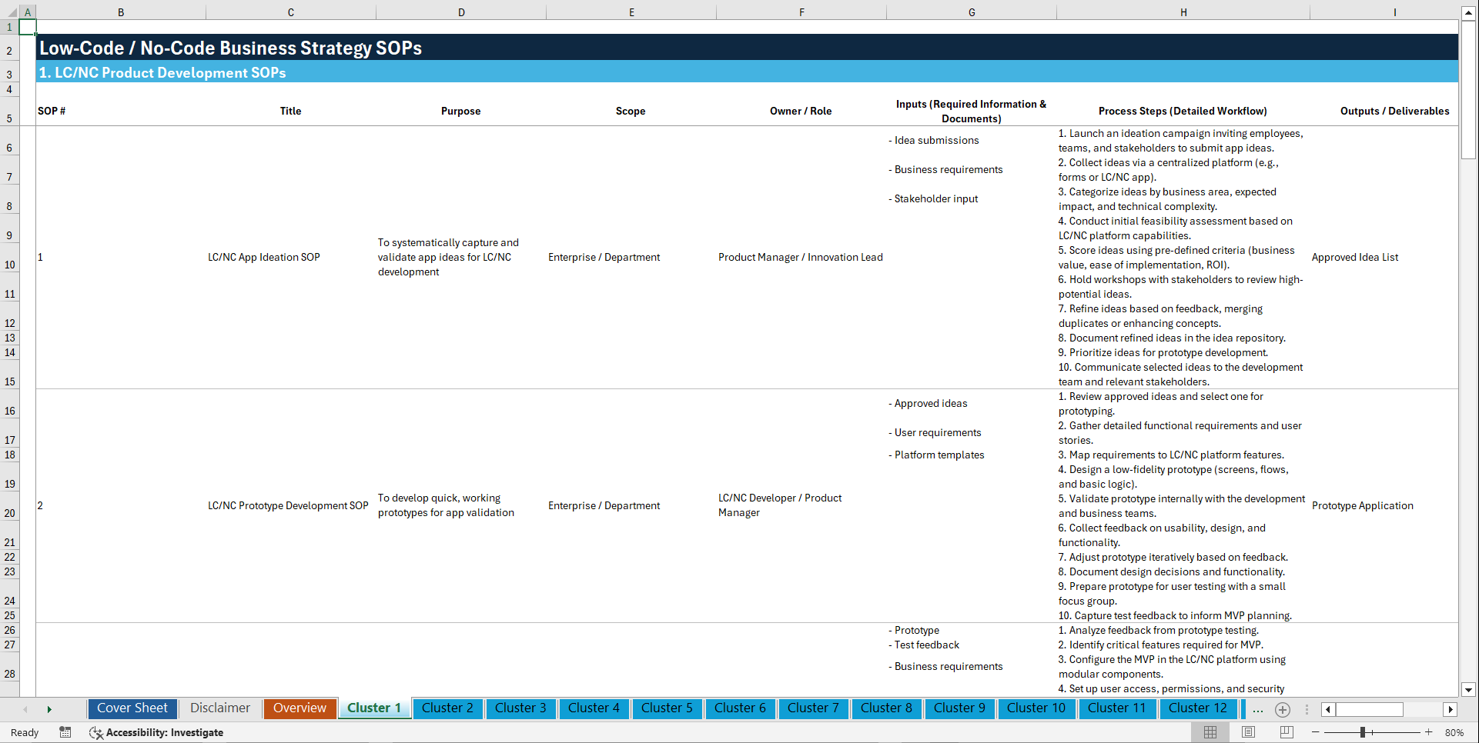The width and height of the screenshot is (1479, 743).
Task: Click the left sheet-navigation arrow
Action: click(25, 708)
